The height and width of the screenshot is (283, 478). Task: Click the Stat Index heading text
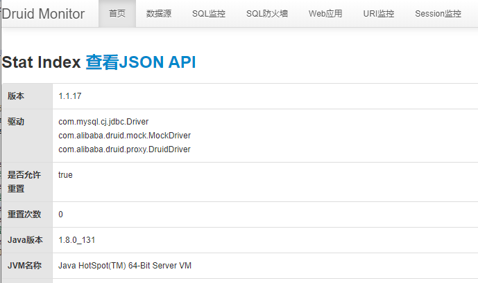click(41, 62)
